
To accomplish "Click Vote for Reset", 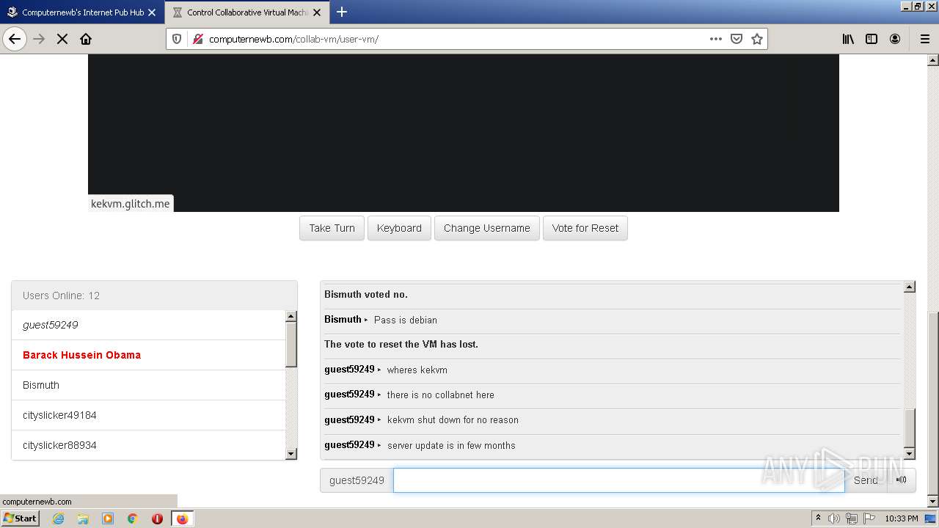I will click(x=585, y=228).
